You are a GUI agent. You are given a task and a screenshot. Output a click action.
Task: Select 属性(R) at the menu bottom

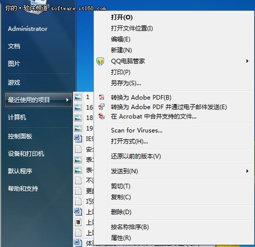[x=121, y=238]
